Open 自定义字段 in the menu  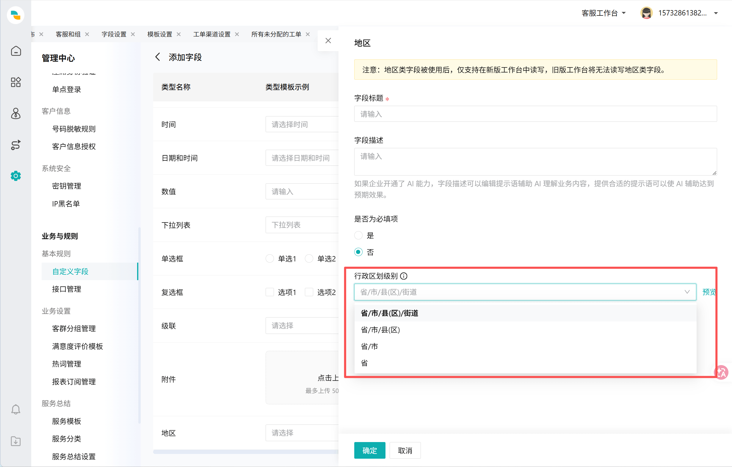coord(90,271)
